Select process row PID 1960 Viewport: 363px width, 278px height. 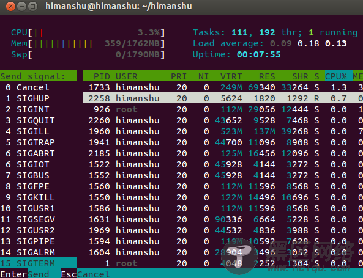(x=223, y=131)
